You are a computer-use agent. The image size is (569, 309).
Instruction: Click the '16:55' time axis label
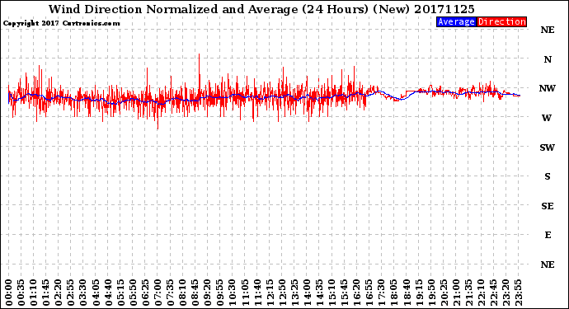[369, 293]
